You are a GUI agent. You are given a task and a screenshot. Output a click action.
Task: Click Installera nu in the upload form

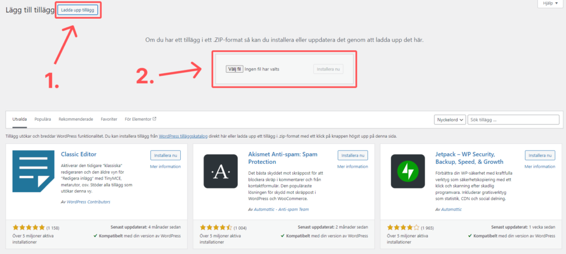point(328,69)
